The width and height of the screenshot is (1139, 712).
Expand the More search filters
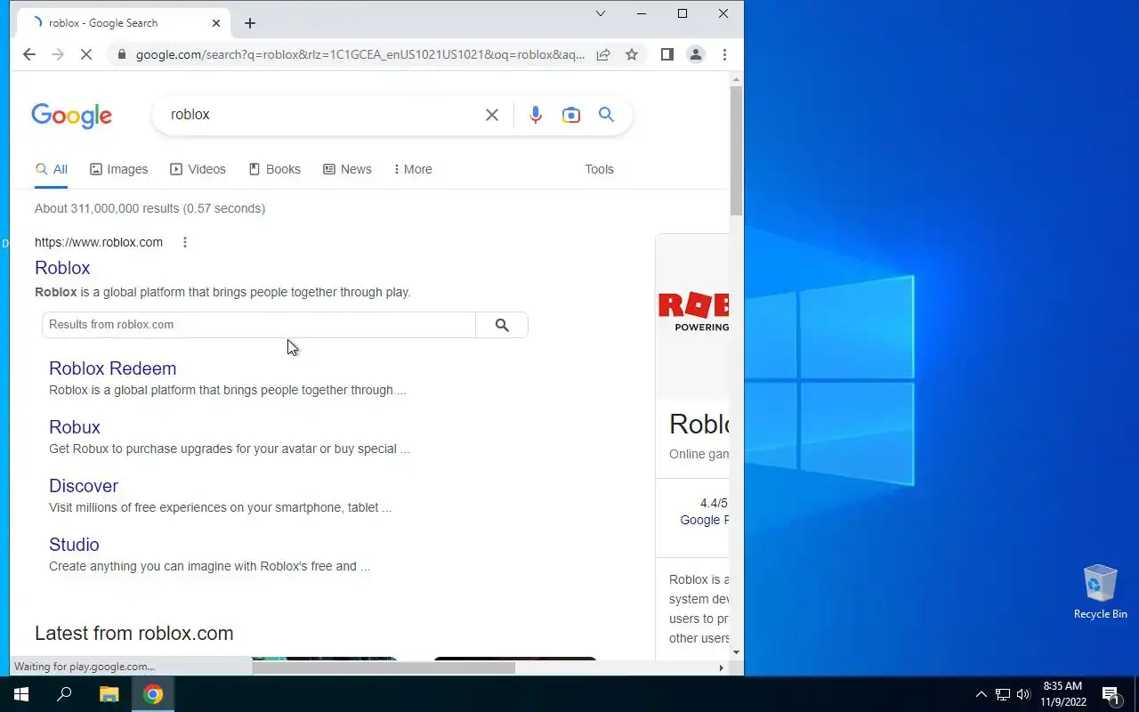click(413, 169)
